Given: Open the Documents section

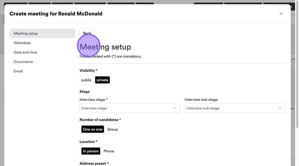Looking at the screenshot, I should pyautogui.click(x=23, y=62).
